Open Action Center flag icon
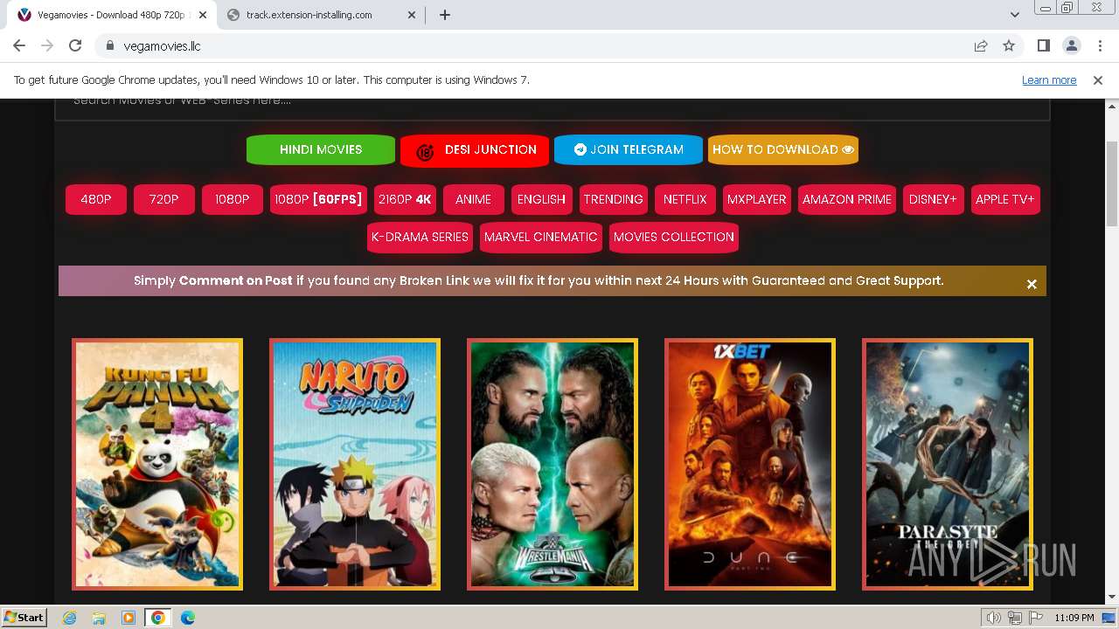This screenshot has width=1119, height=629. (x=1035, y=618)
